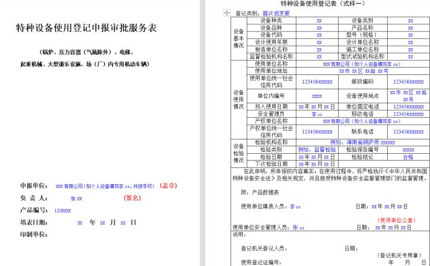430x266 pixels.
Task: Click the 邮政编码 table cell
Action: pyautogui.click(x=363, y=82)
